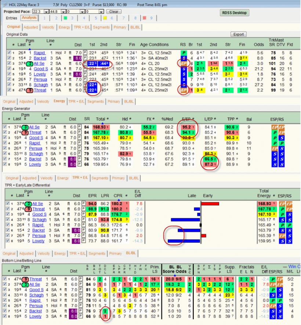Click the Clear button
301x325 pixels.
[114, 12]
